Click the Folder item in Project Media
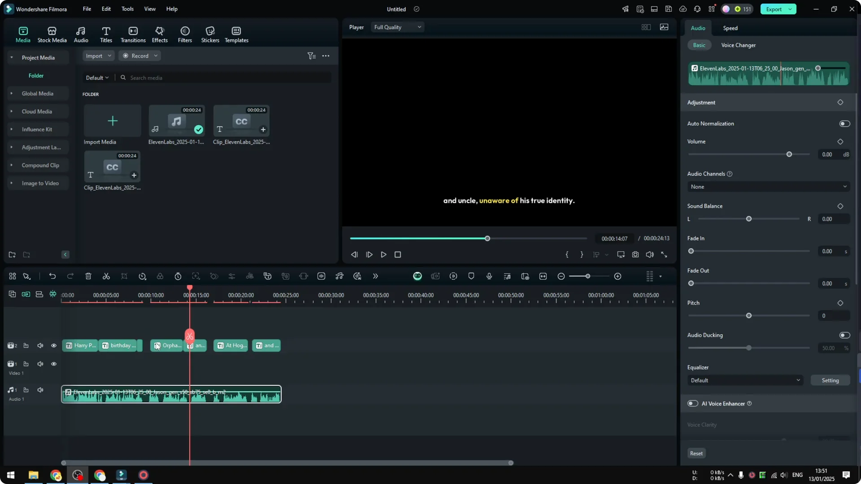The height and width of the screenshot is (484, 861). pos(36,76)
